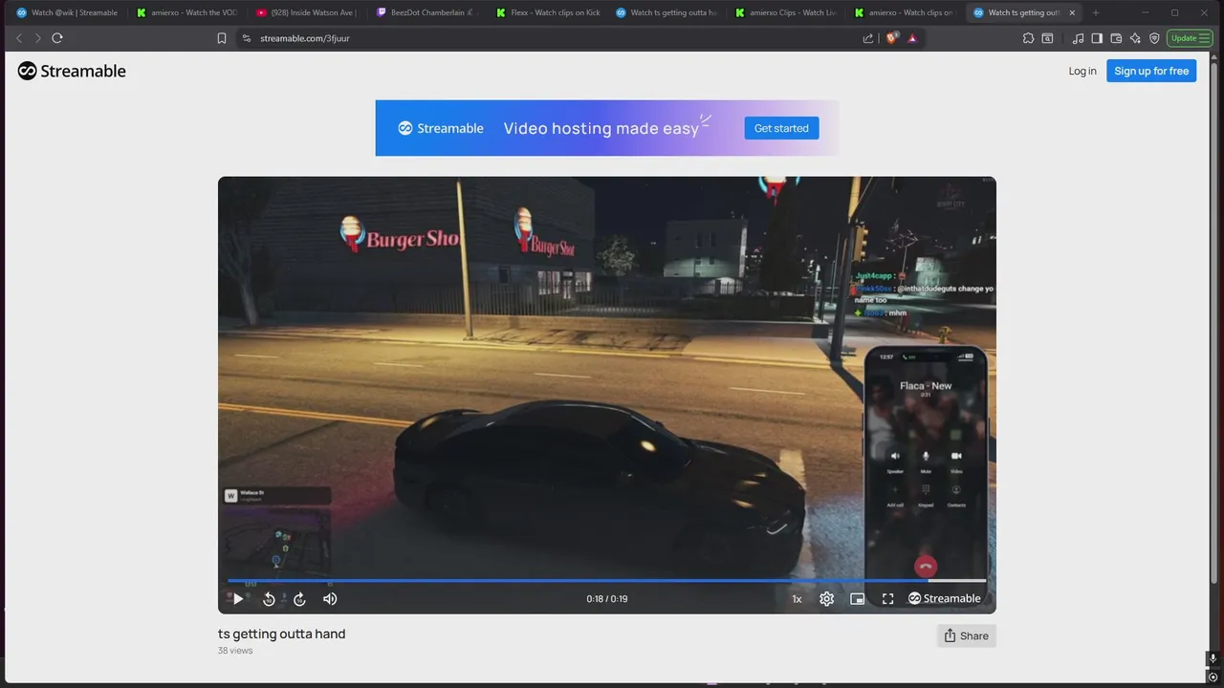Screen dimensions: 1224x688
Task: Skip back with the rewind icon
Action: [x=269, y=599]
